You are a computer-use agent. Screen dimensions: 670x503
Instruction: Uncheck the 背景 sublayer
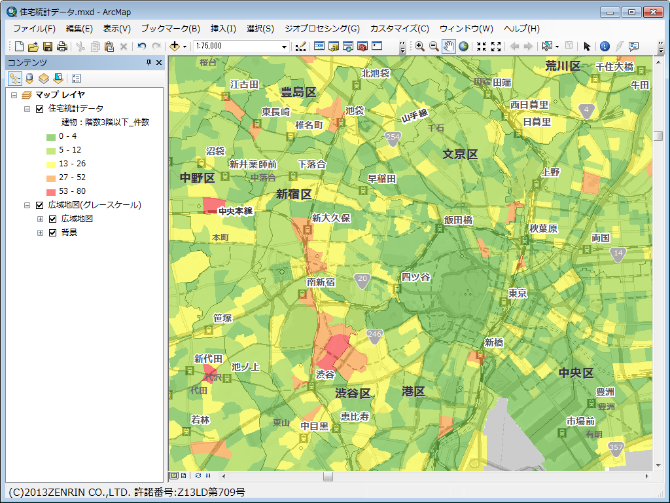(x=53, y=233)
